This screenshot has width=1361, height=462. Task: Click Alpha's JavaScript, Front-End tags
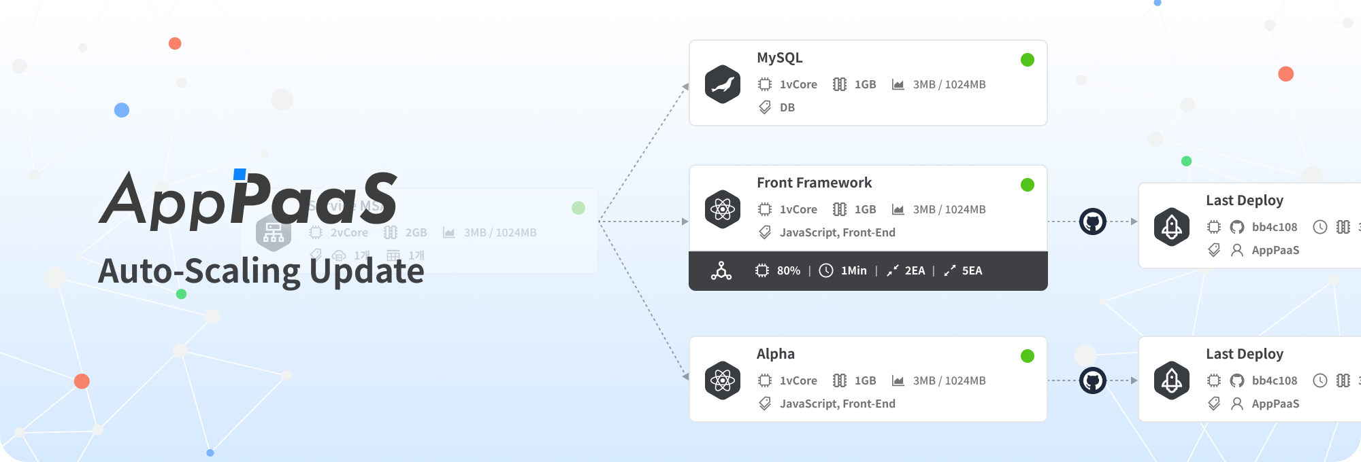pyautogui.click(x=838, y=404)
